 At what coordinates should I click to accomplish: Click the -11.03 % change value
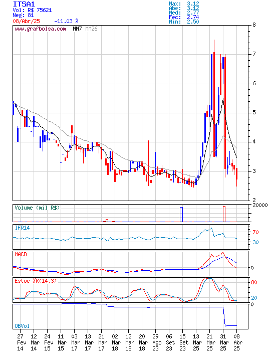(x=66, y=21)
